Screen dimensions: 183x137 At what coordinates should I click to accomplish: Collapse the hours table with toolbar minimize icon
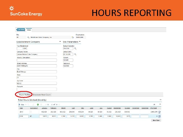(x=160, y=104)
